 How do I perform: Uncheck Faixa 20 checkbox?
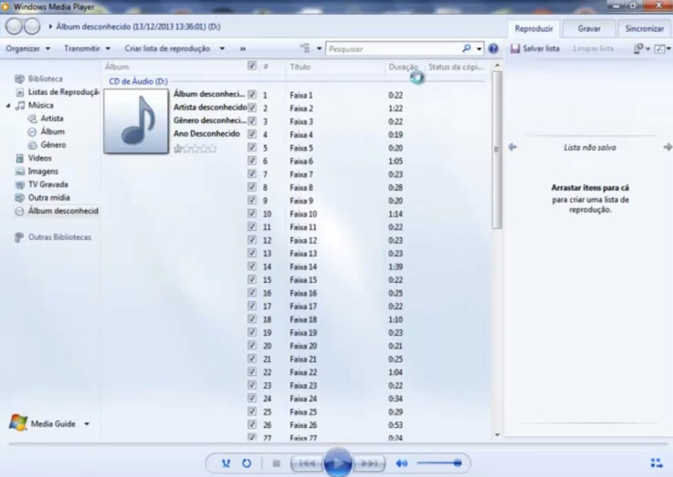pos(252,346)
